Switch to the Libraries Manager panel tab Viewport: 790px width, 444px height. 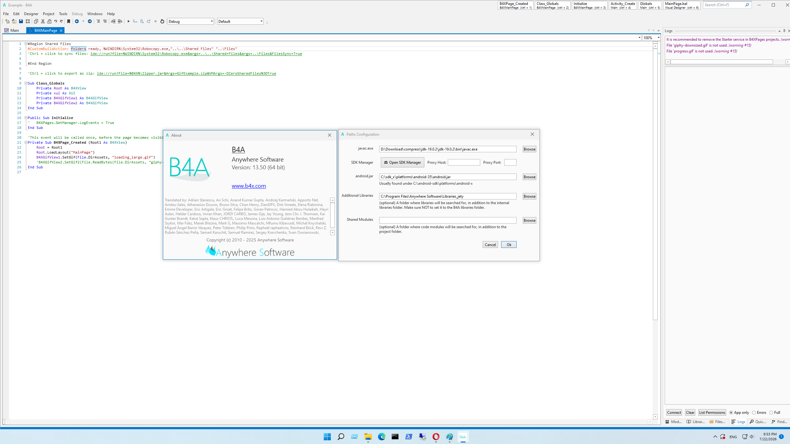[696, 422]
